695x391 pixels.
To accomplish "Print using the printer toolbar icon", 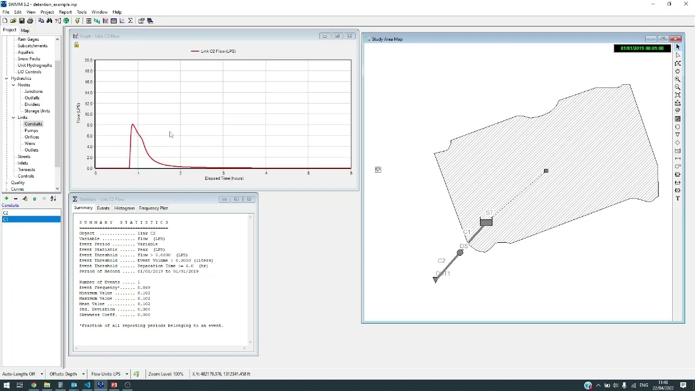I will point(30,21).
